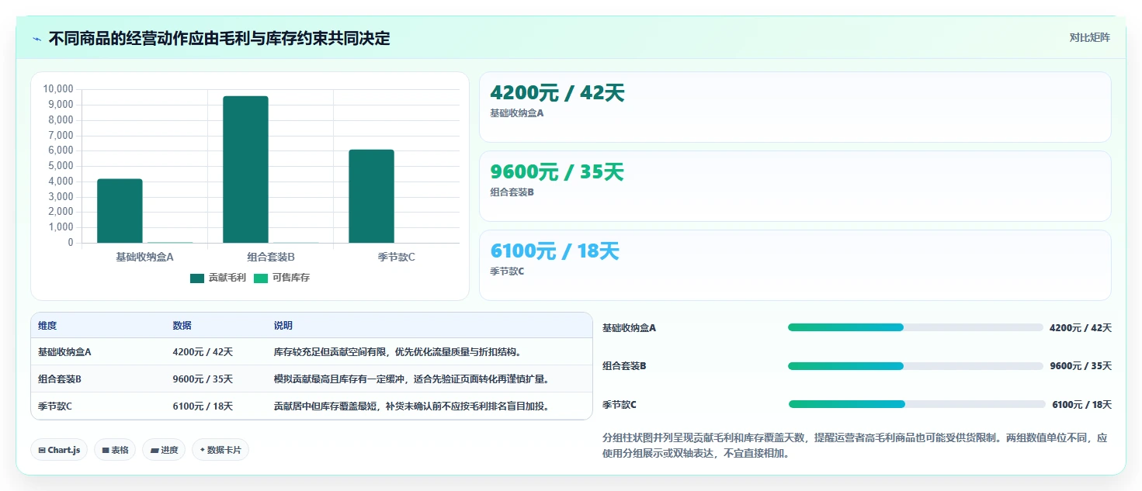Click the 表格 tag chip
The image size is (1142, 491).
click(x=115, y=450)
